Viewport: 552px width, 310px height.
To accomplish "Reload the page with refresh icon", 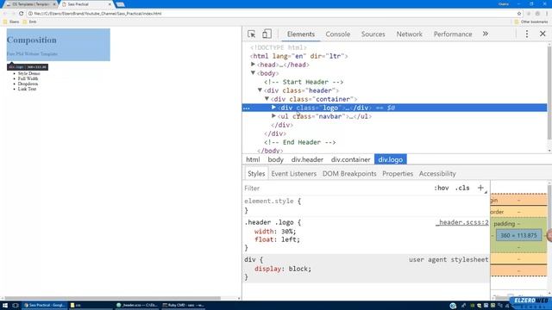I will point(21,14).
